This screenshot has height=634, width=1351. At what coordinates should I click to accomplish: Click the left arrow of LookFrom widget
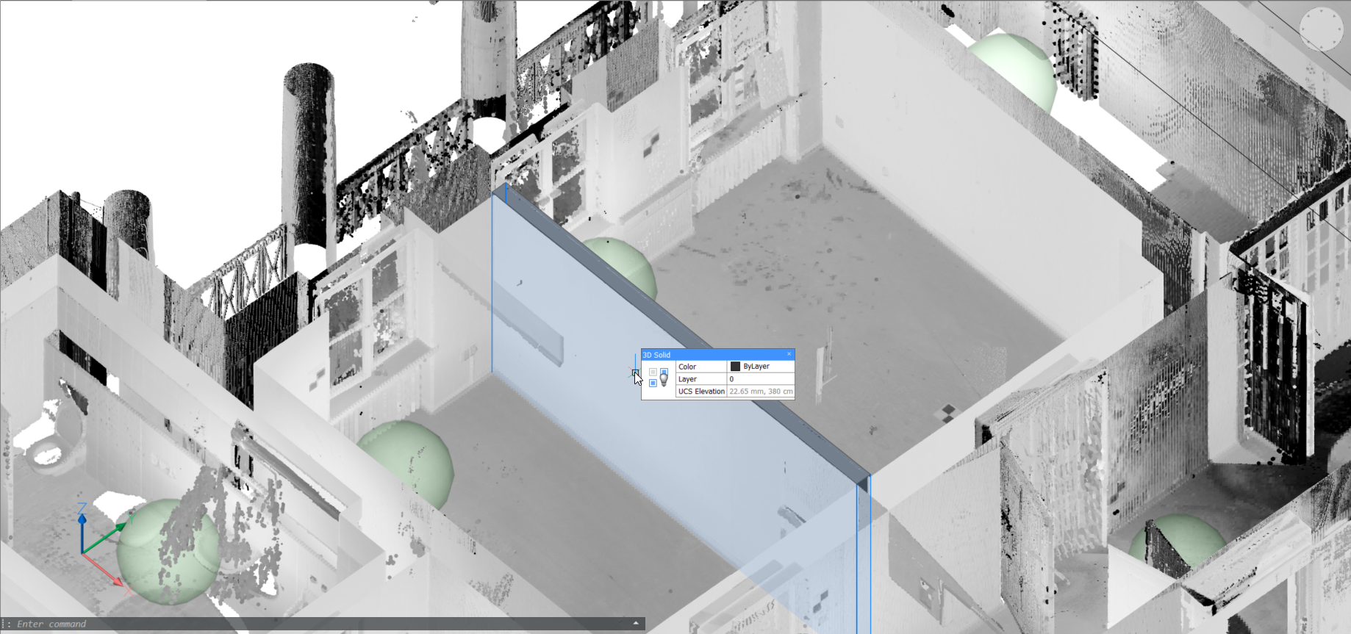coord(1303,29)
